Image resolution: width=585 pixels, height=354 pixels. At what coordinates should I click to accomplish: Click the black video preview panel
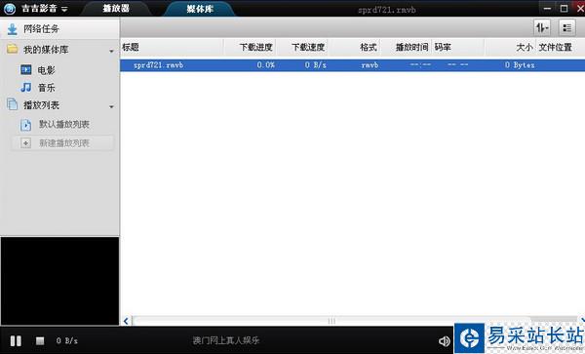[59, 281]
